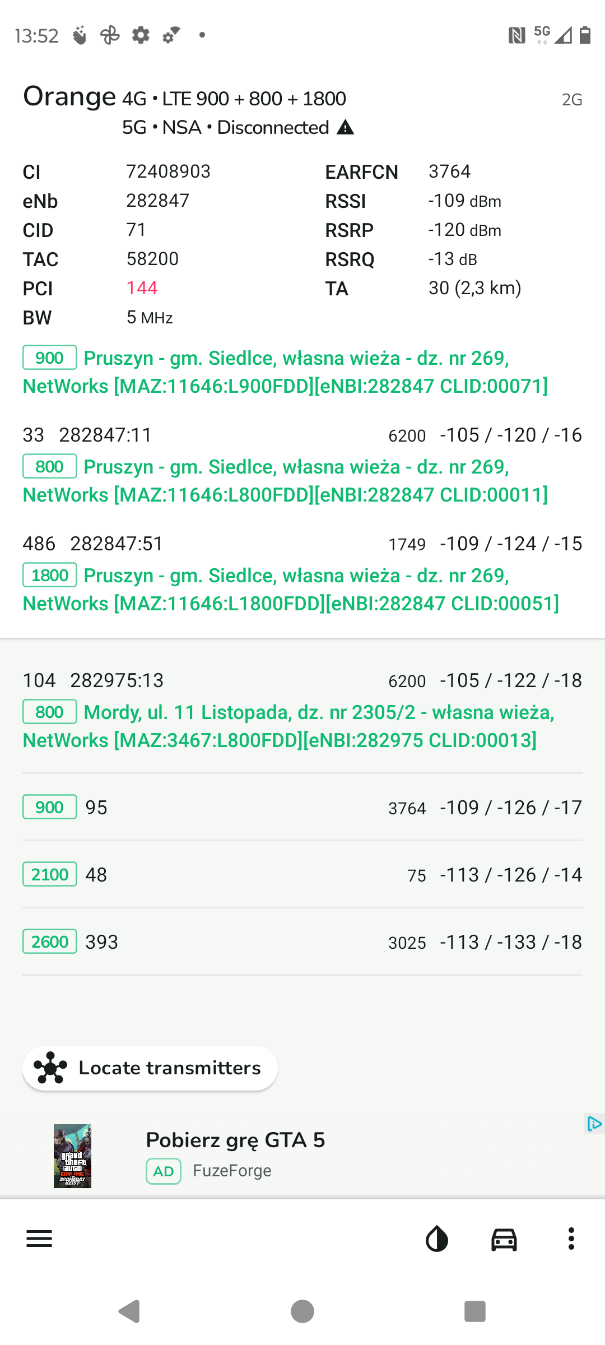Open the GTA 5 ad thumbnail
The width and height of the screenshot is (605, 1345).
point(72,1156)
